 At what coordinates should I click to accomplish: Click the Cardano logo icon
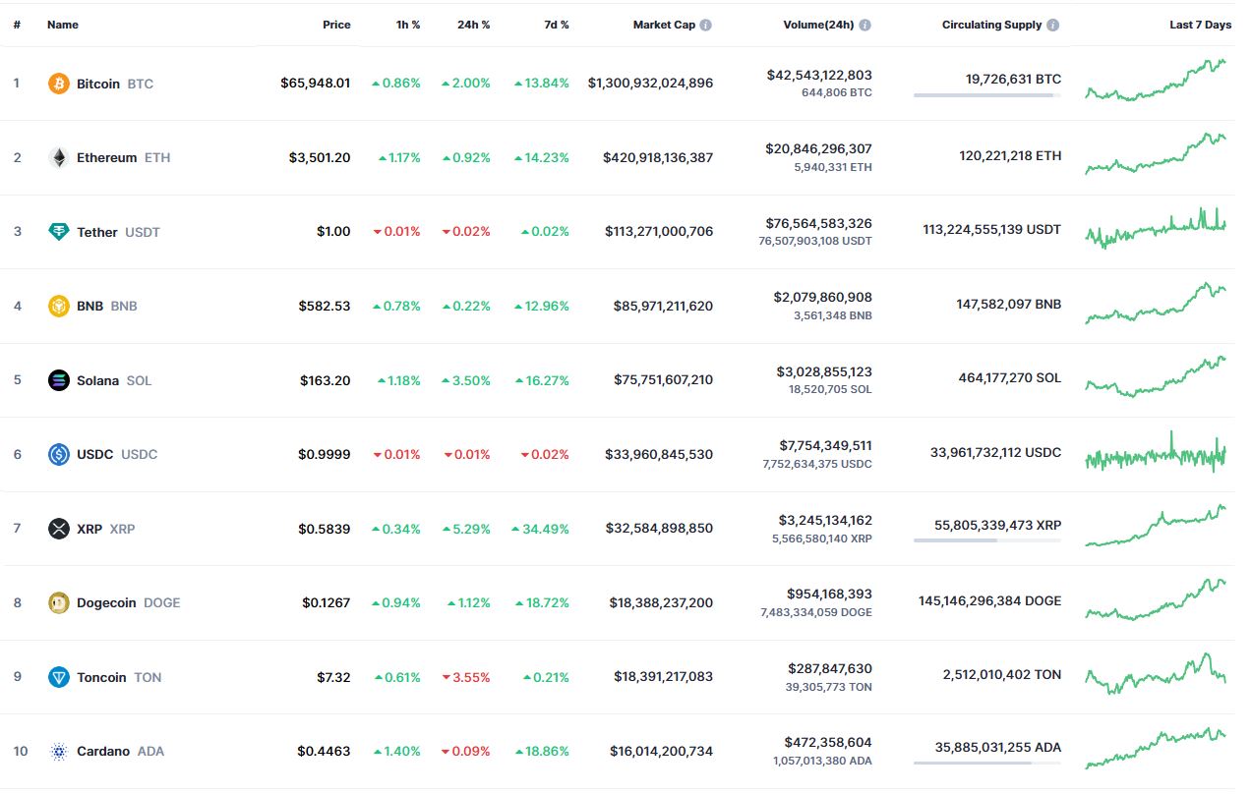[59, 751]
